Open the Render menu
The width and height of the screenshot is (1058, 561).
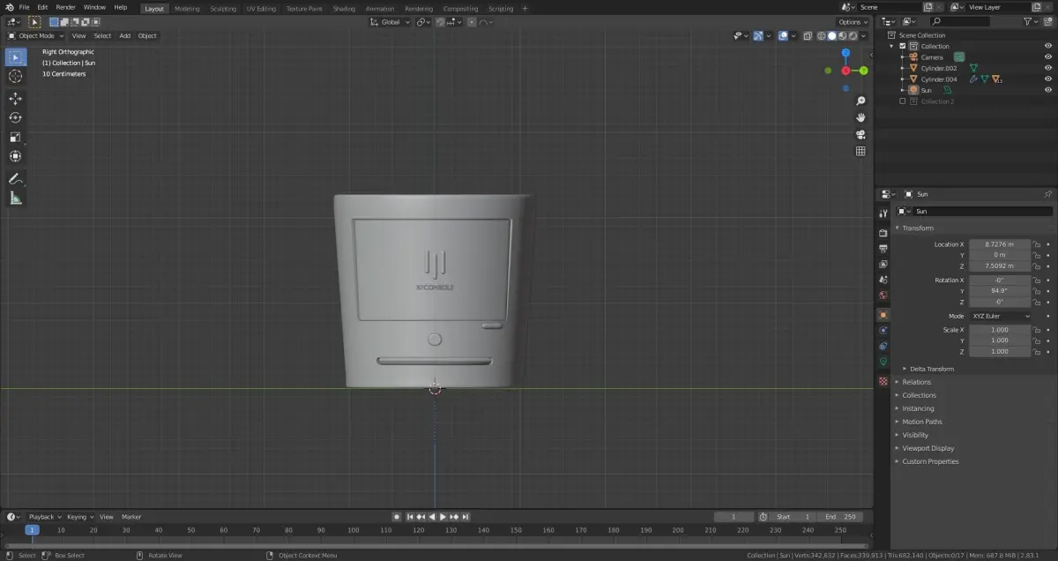coord(66,7)
